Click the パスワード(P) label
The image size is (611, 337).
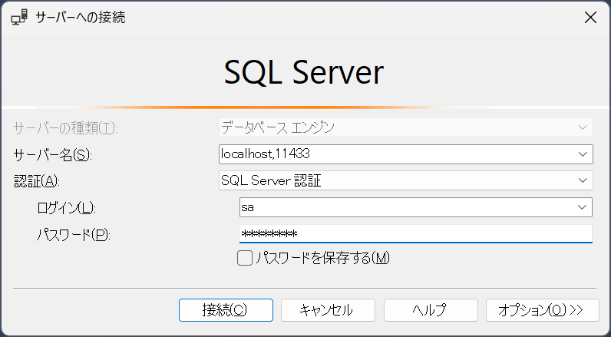[x=73, y=234]
